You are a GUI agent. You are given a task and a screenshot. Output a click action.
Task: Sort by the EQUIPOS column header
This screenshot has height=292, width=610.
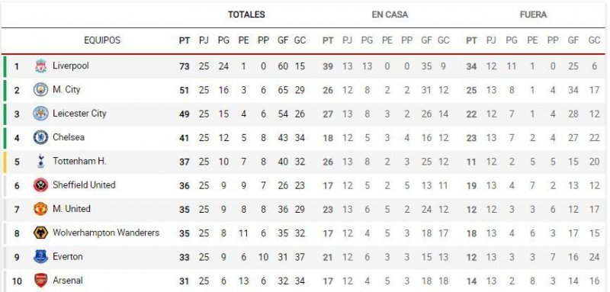[x=102, y=40]
